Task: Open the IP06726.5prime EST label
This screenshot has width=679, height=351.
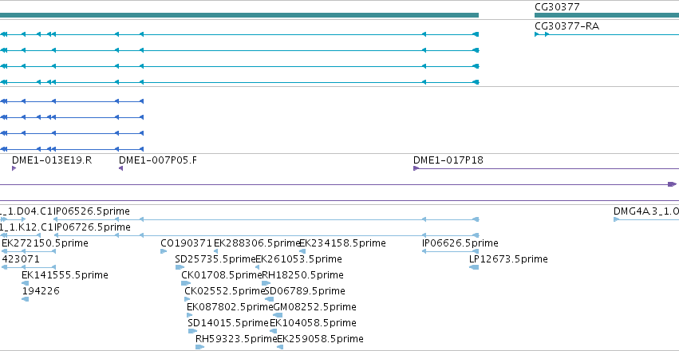Action: tap(92, 227)
